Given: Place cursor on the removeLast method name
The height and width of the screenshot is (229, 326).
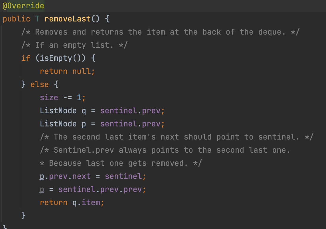Looking at the screenshot, I should [x=67, y=19].
